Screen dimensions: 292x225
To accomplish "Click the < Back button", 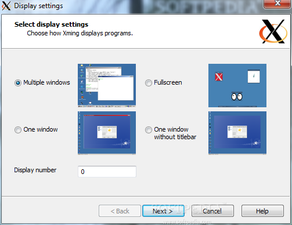I will tap(120, 211).
